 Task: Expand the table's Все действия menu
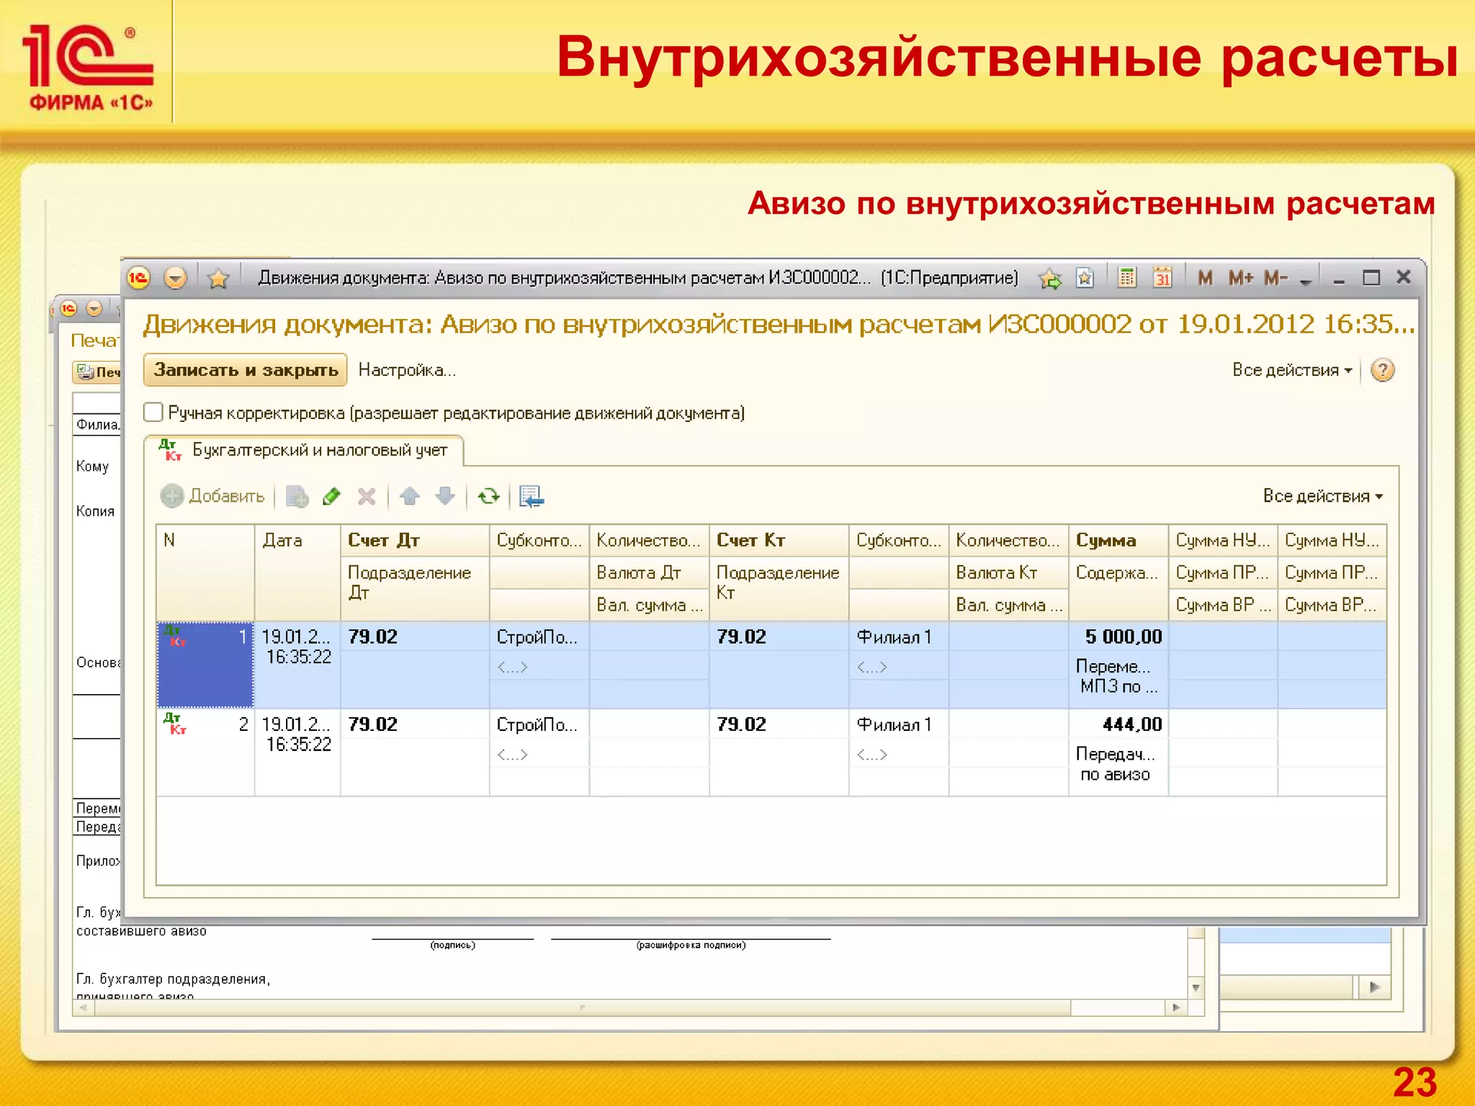tap(1322, 496)
